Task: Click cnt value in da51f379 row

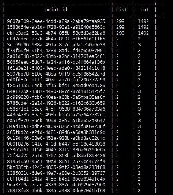Action: click(x=139, y=121)
